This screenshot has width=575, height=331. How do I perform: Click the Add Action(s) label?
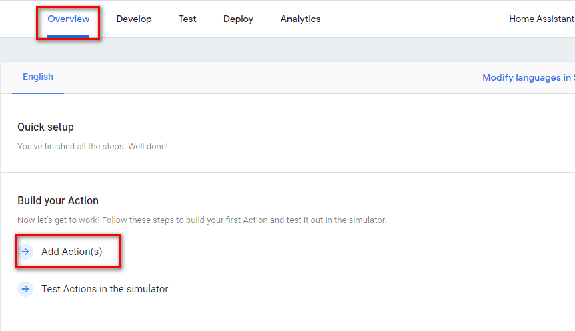[72, 252]
